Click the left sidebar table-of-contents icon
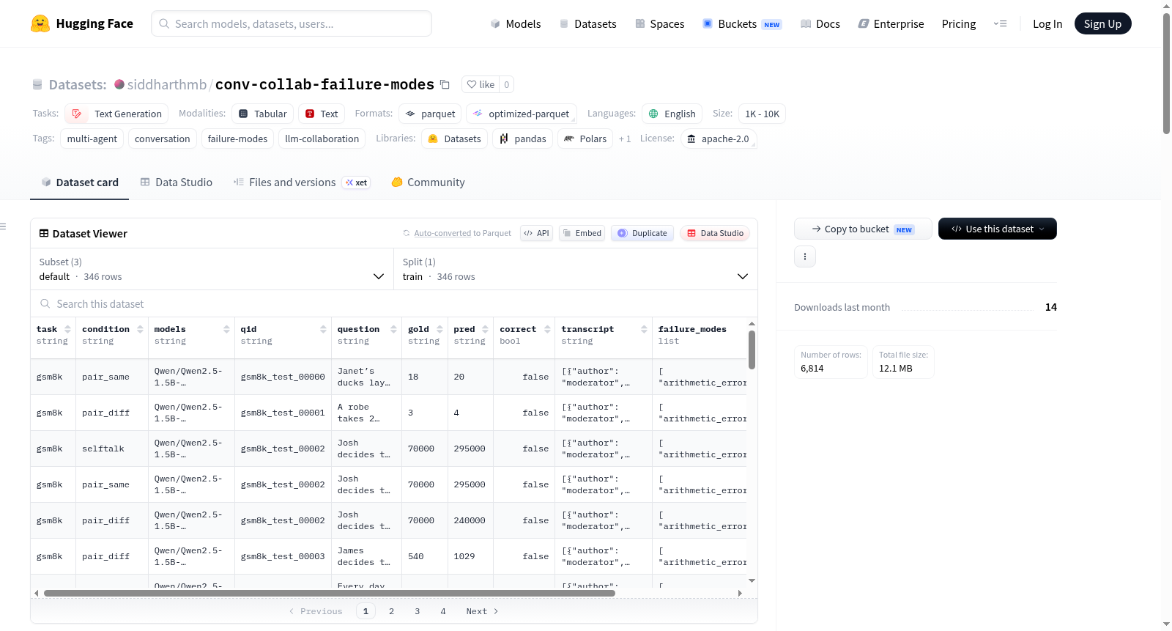This screenshot has height=631, width=1172. click(x=3, y=226)
